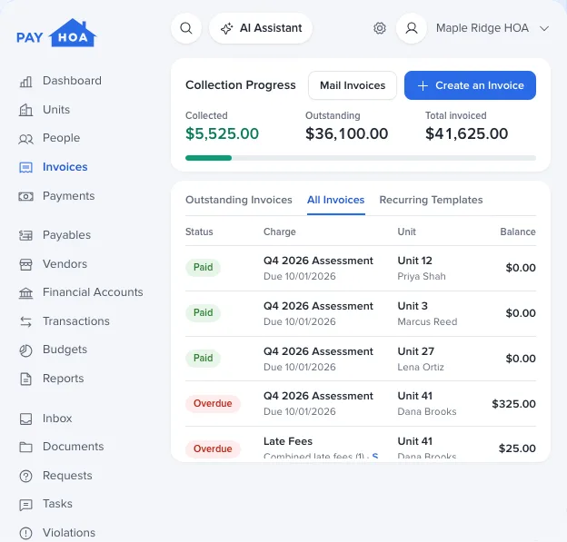Click the Dashboard chart icon
567x542 pixels.
point(25,82)
